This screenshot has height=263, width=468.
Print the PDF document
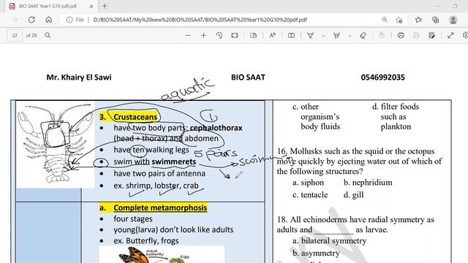point(401,36)
